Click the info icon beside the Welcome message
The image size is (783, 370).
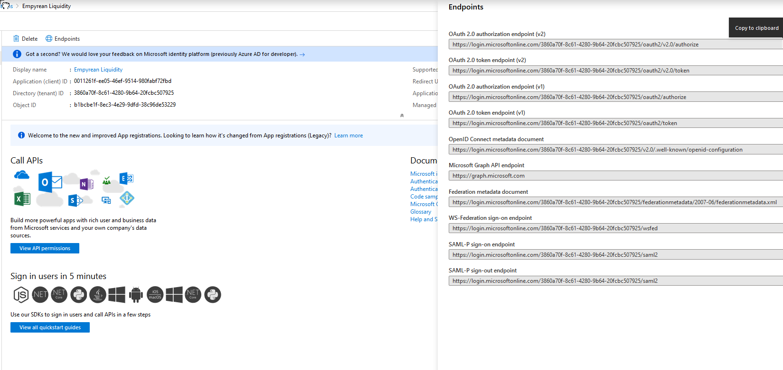[21, 135]
